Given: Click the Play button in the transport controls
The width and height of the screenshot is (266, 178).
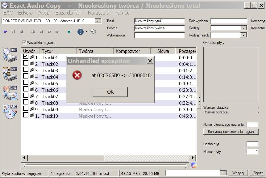Looking at the screenshot, I should pyautogui.click(x=6, y=32).
